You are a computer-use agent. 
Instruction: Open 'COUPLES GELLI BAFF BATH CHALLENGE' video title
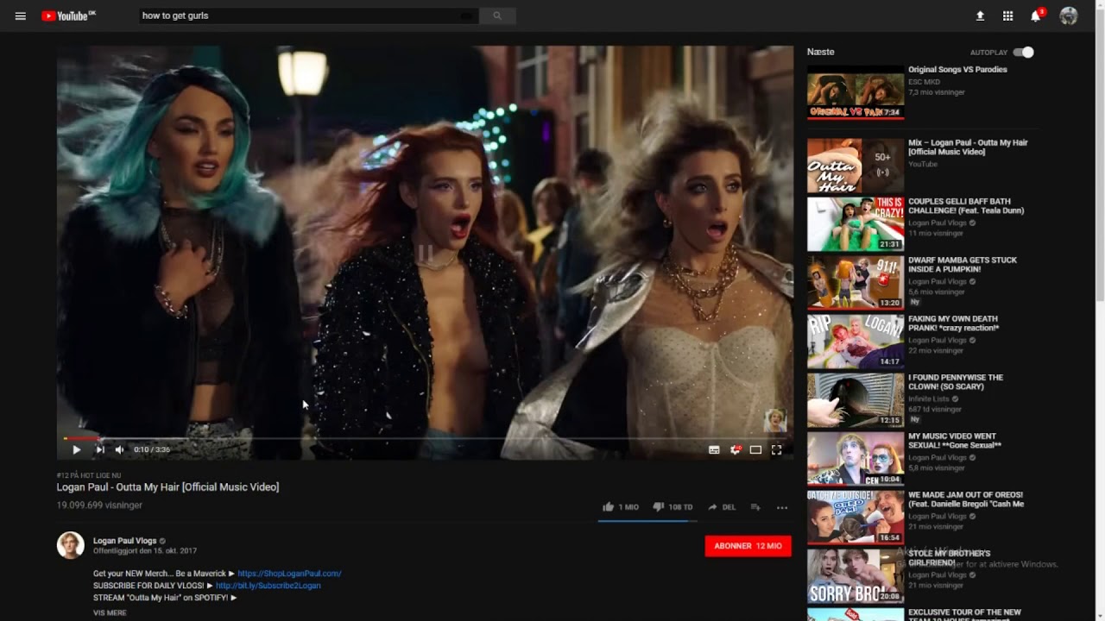(966, 206)
